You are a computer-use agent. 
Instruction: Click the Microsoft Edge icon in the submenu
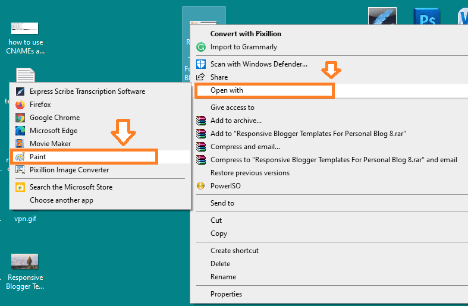(20, 131)
